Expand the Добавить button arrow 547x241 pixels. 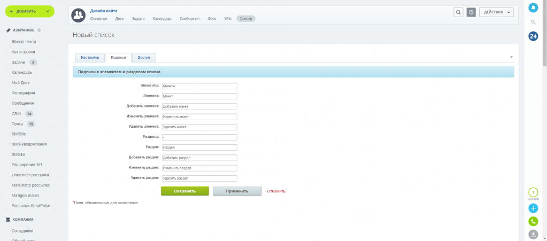click(x=48, y=12)
